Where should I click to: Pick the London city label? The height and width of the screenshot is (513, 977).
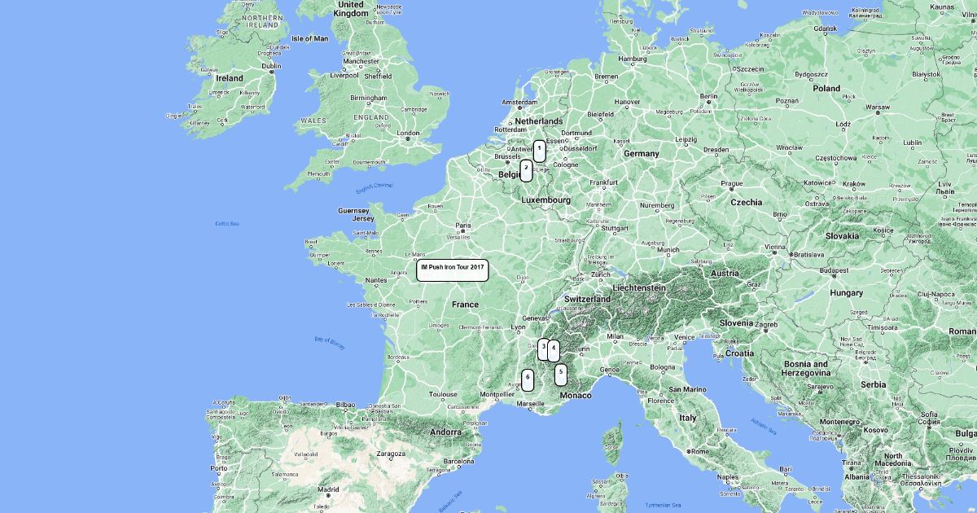tap(407, 134)
